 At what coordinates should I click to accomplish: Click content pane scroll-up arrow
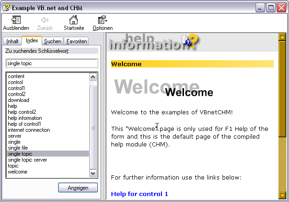click(283, 37)
